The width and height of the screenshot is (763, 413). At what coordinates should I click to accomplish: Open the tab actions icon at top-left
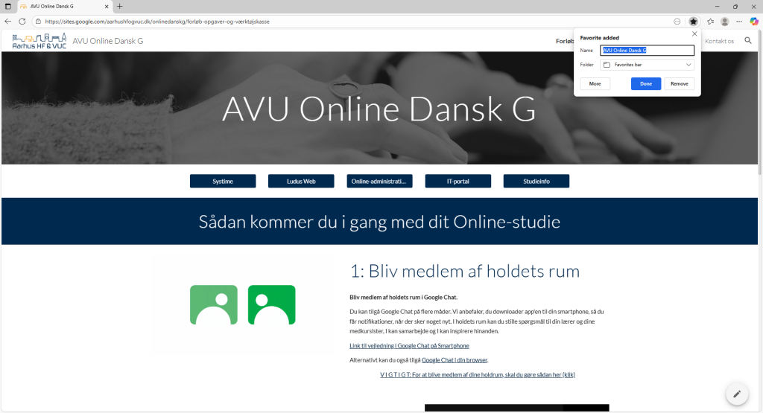coord(7,6)
